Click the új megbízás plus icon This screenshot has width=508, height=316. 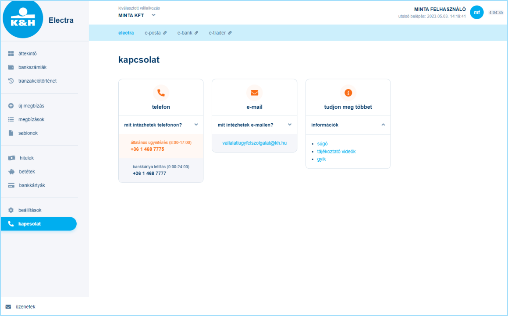(10, 105)
